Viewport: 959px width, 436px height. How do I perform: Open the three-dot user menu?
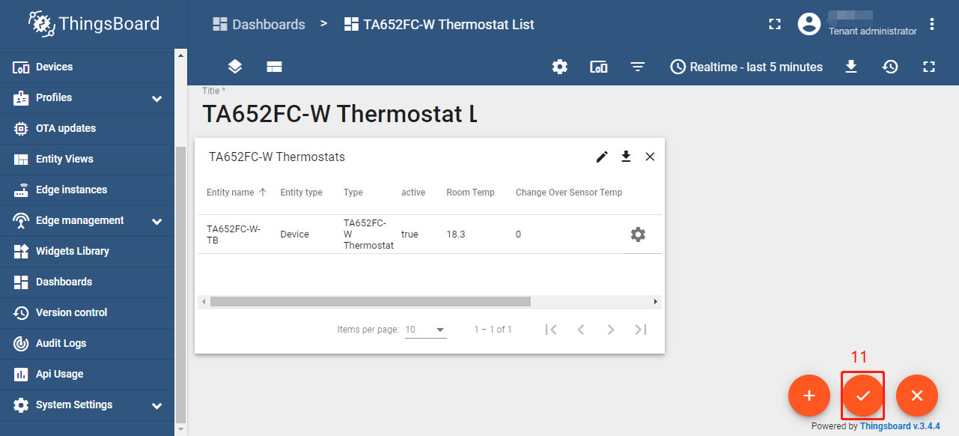[932, 24]
